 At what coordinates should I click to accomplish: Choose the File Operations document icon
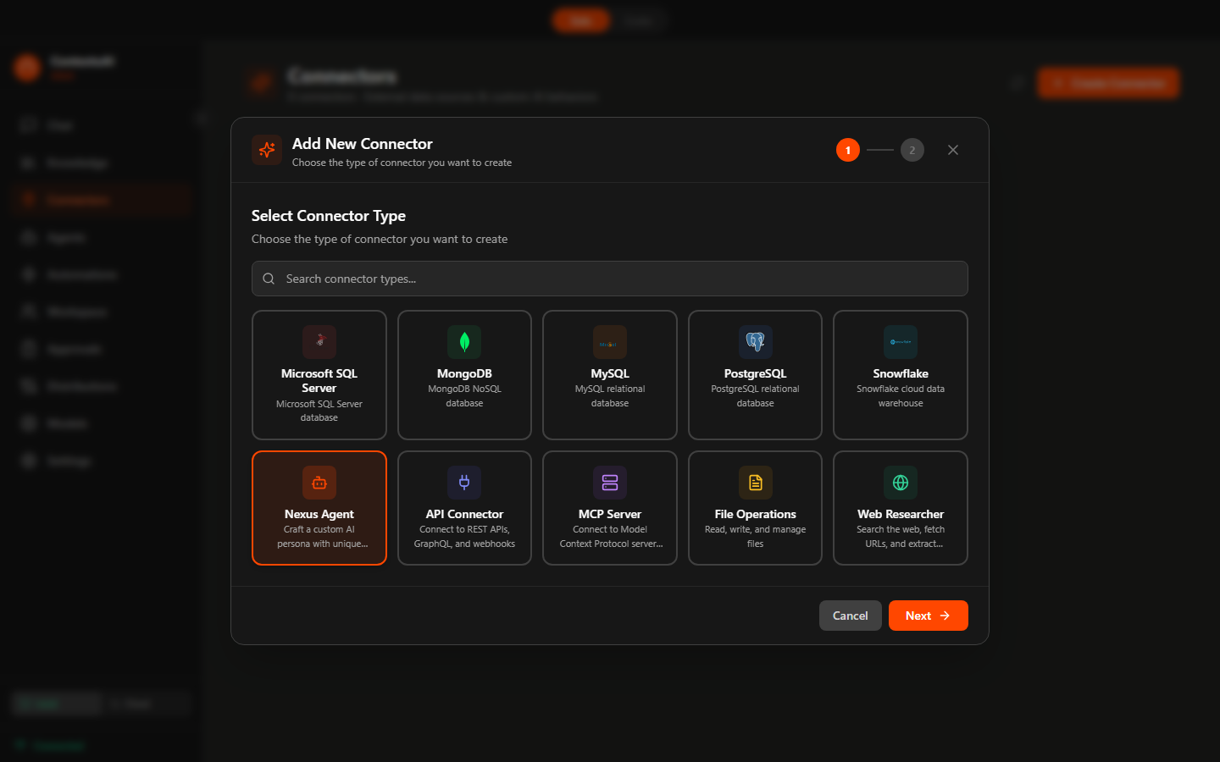click(x=755, y=483)
